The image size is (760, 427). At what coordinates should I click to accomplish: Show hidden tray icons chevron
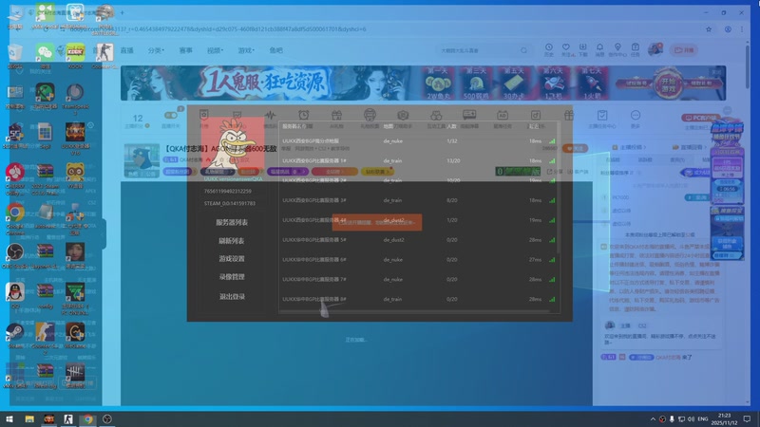pyautogui.click(x=653, y=419)
